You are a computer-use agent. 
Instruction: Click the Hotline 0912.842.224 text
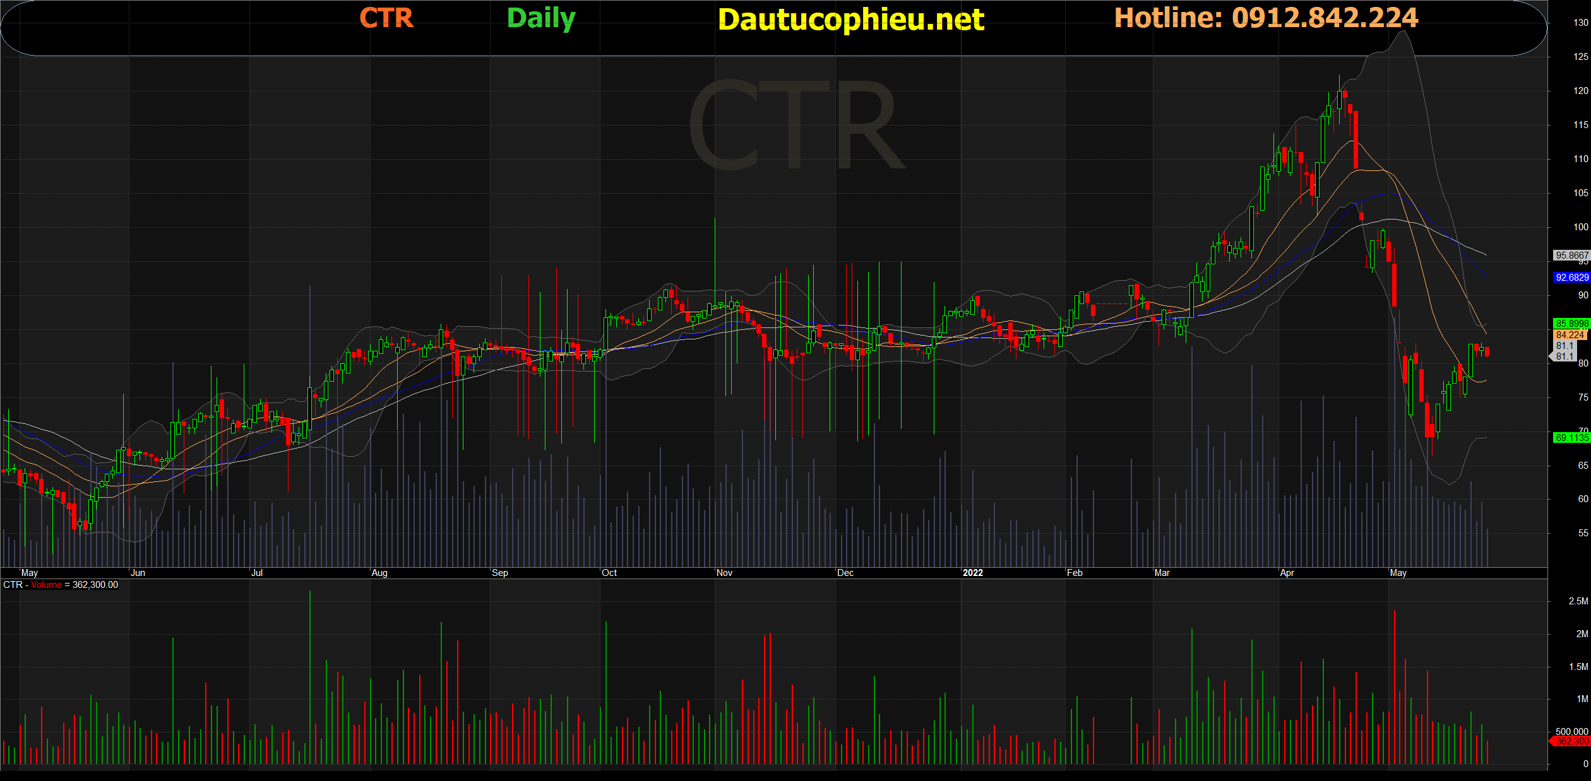(1266, 18)
